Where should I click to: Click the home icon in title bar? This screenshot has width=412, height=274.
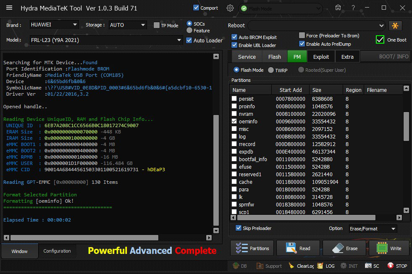point(338,8)
